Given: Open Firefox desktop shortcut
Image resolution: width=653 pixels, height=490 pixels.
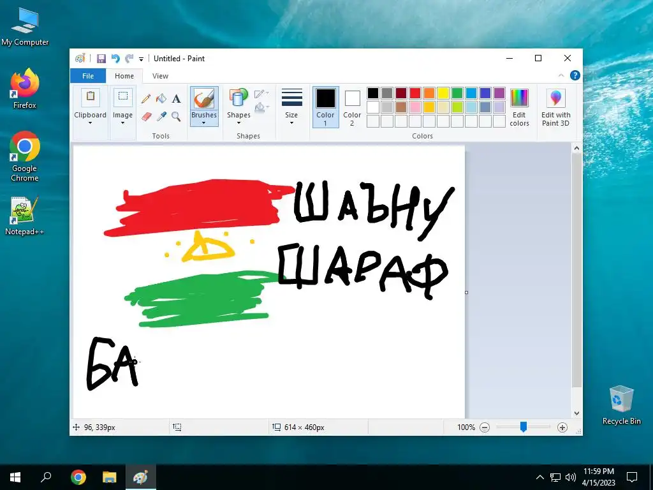Looking at the screenshot, I should tap(25, 89).
